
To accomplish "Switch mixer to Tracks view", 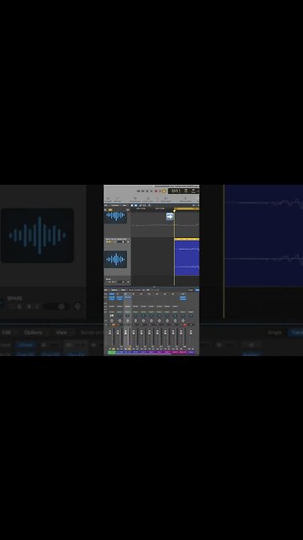I will (x=197, y=290).
